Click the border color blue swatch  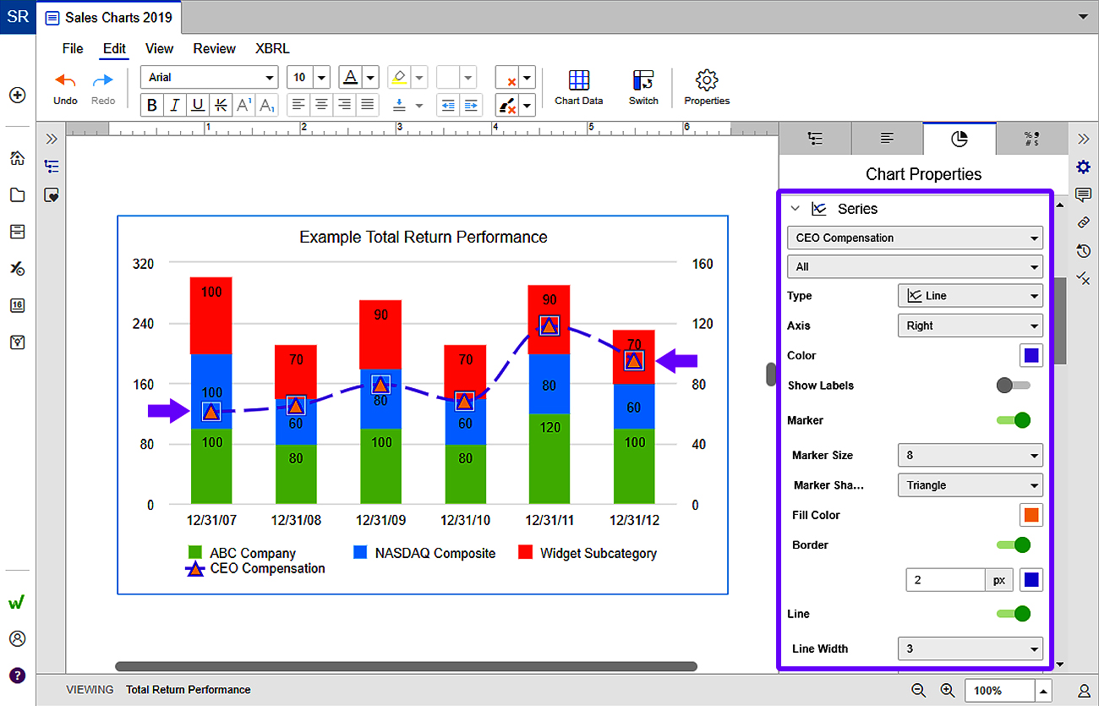[1031, 580]
